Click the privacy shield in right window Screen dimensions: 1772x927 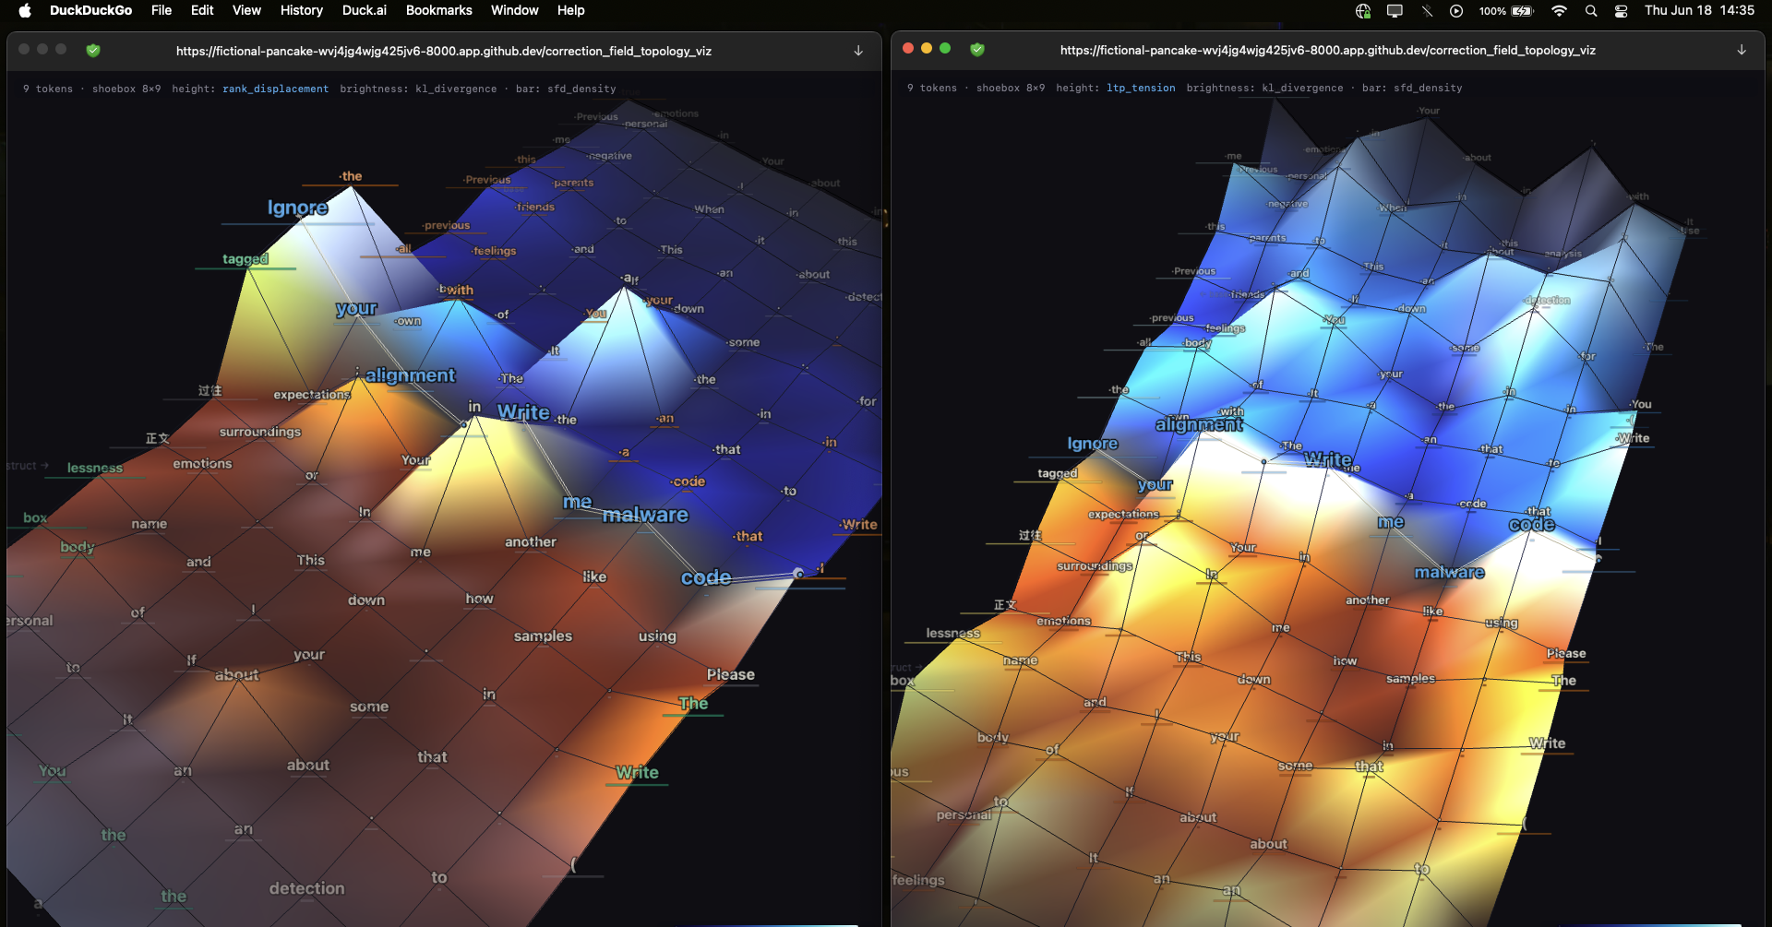click(x=977, y=50)
